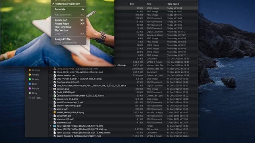This screenshot has height=143, width=255.
Task: Click the '337,2 MB' size cell
Action: click(x=138, y=112)
